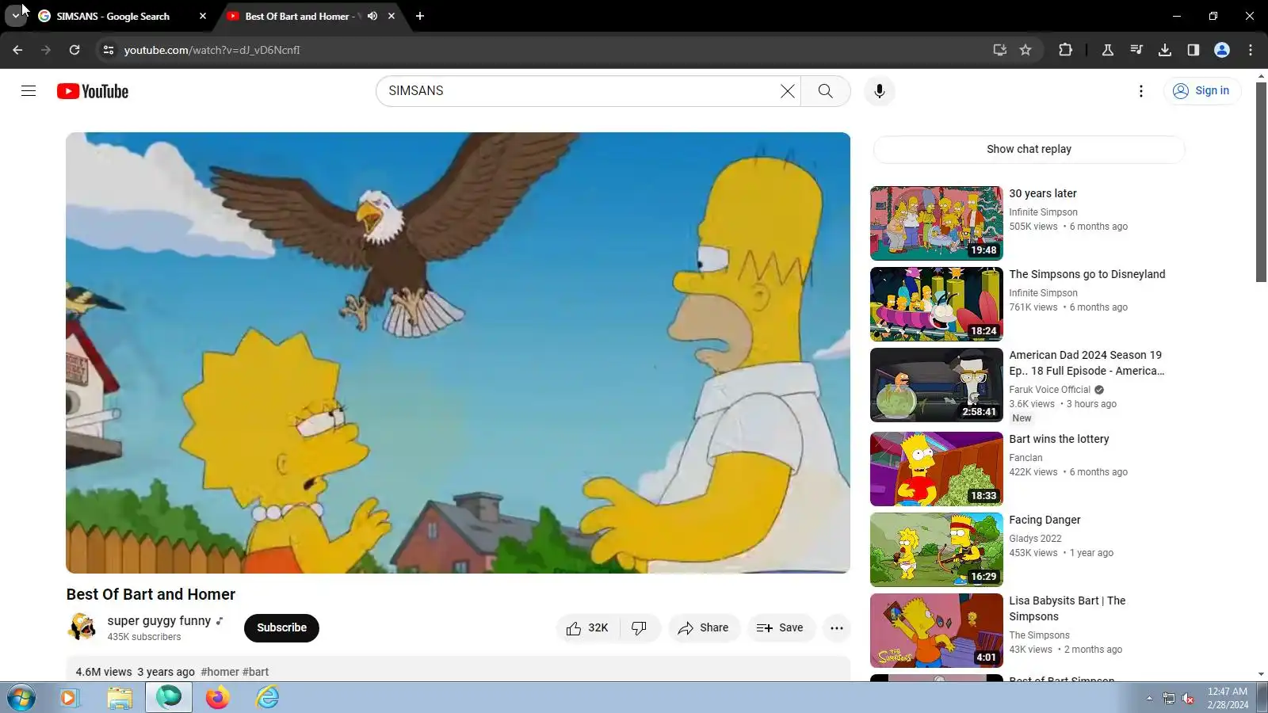Image resolution: width=1268 pixels, height=713 pixels.
Task: Click the main video player
Action: point(458,353)
